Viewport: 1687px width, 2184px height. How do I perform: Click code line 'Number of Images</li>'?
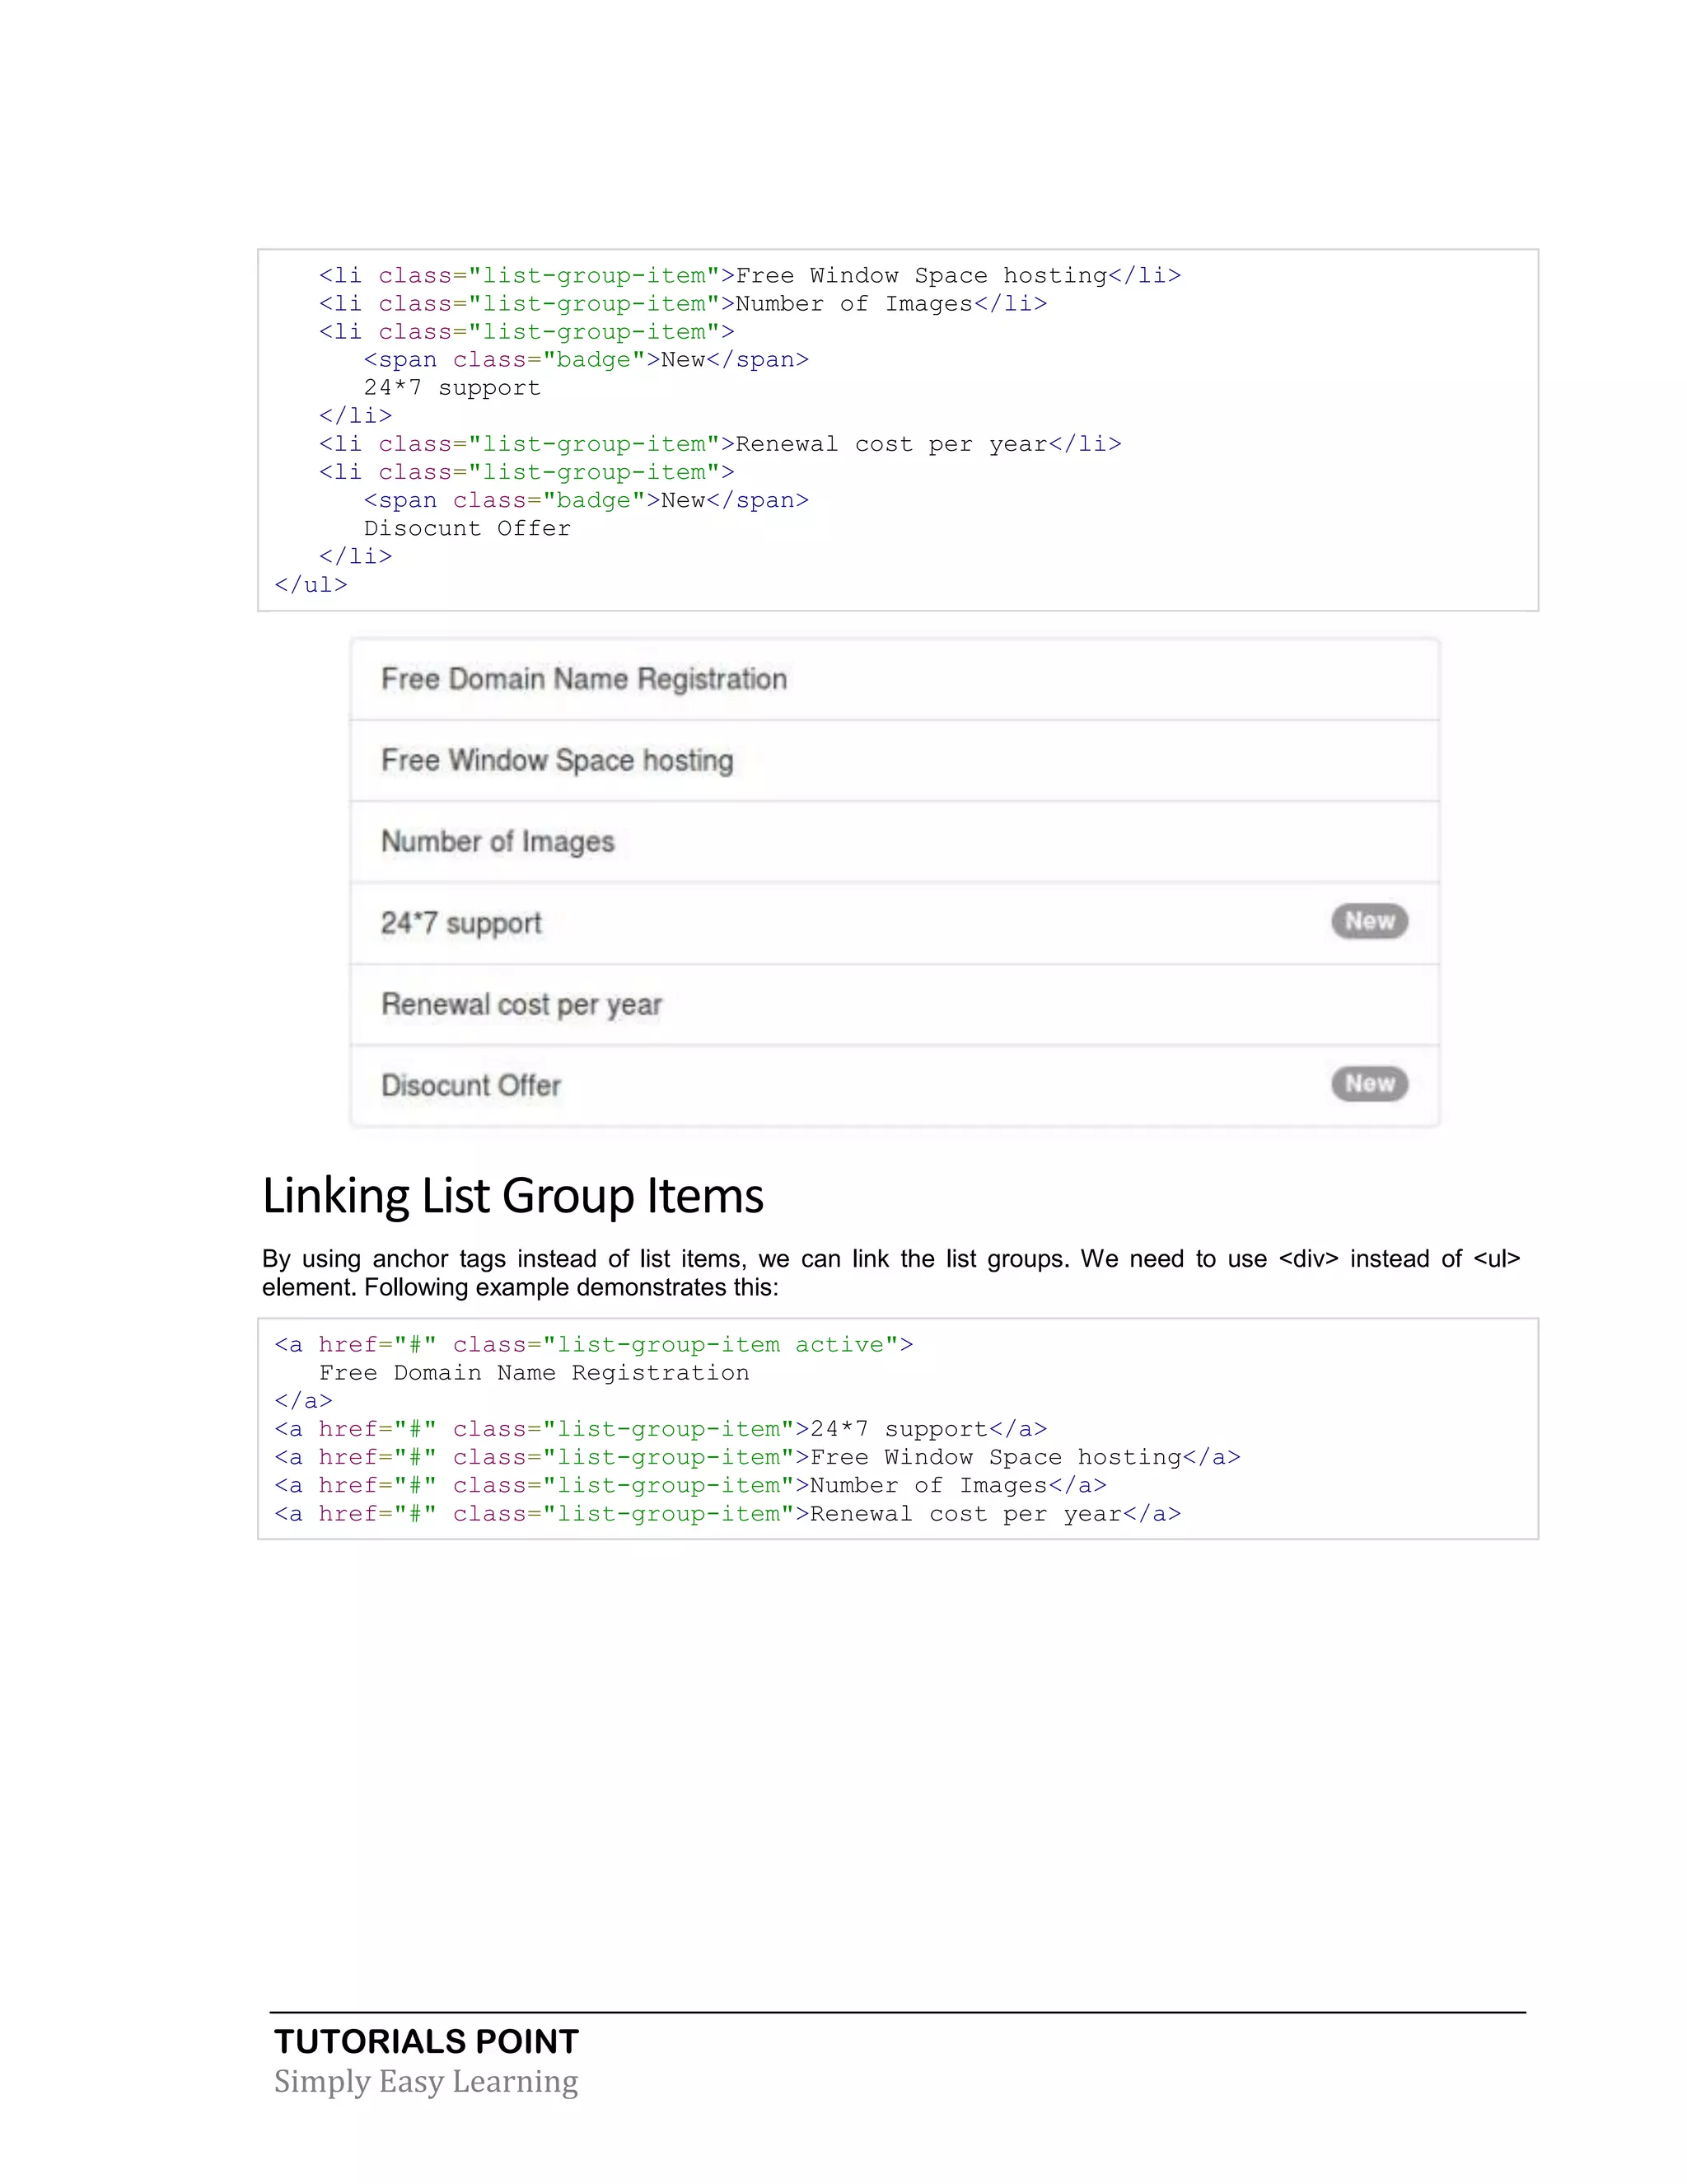tap(683, 303)
